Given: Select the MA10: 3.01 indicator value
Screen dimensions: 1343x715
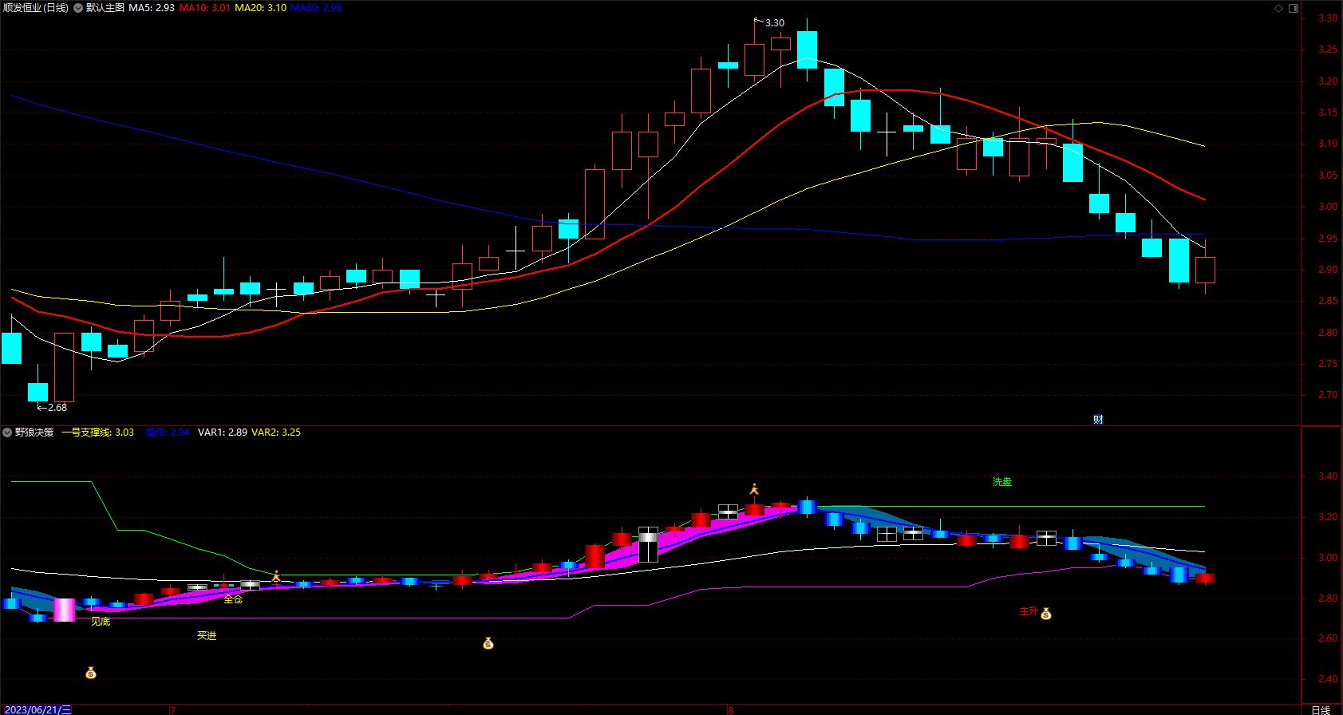Looking at the screenshot, I should (205, 8).
